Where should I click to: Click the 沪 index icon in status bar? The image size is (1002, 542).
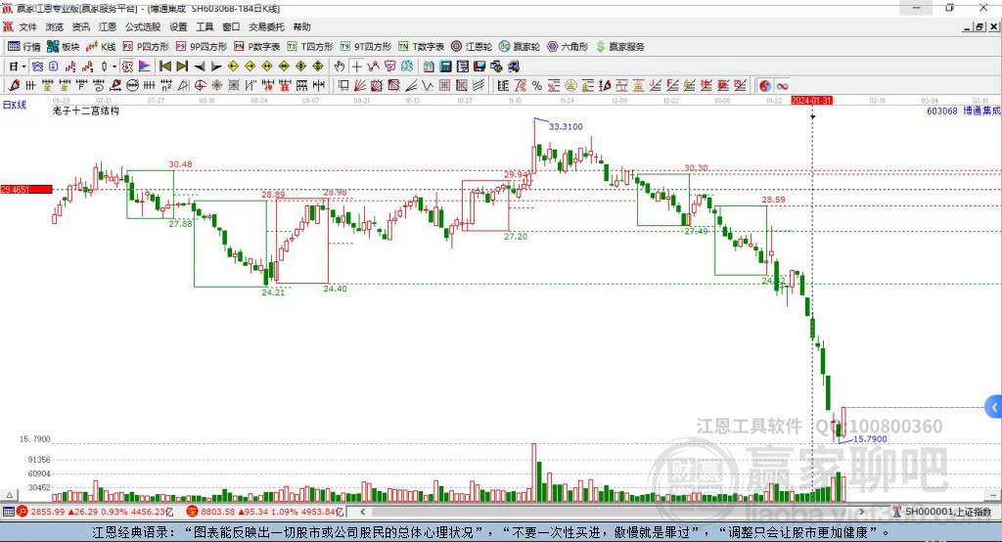tap(23, 512)
